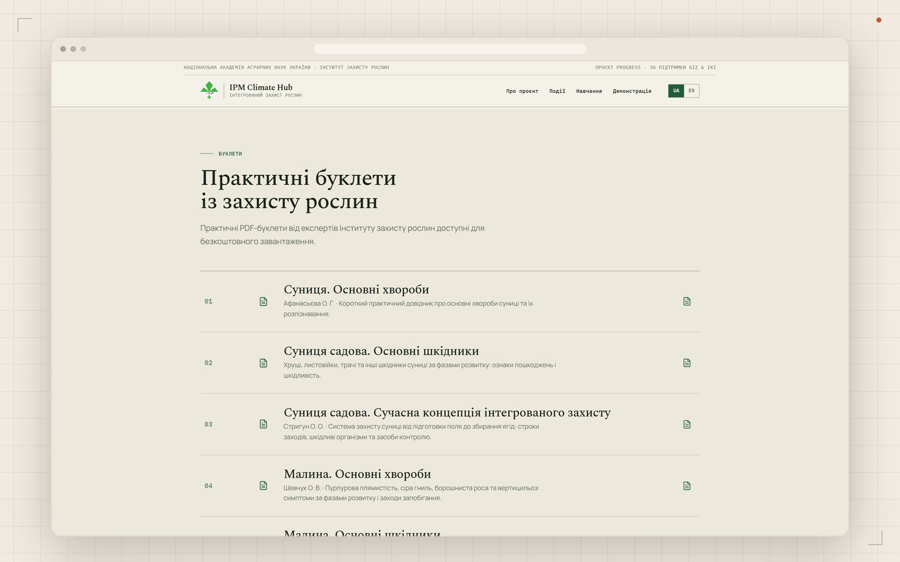Go to the Навчання section
Viewport: 900px width, 562px height.
[589, 91]
